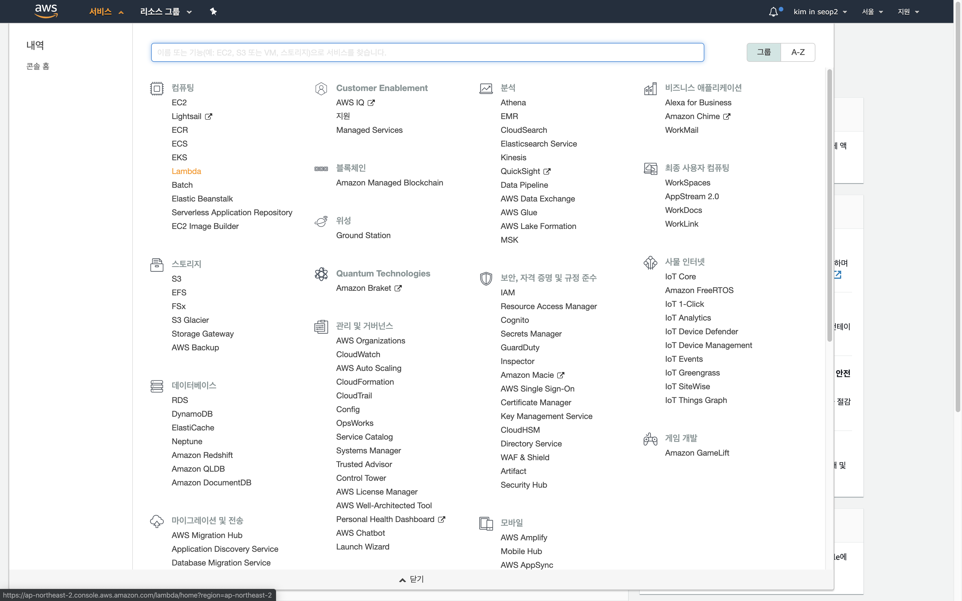Viewport: 962px width, 601px height.
Task: Open Amazon GameLift service
Action: pyautogui.click(x=697, y=453)
